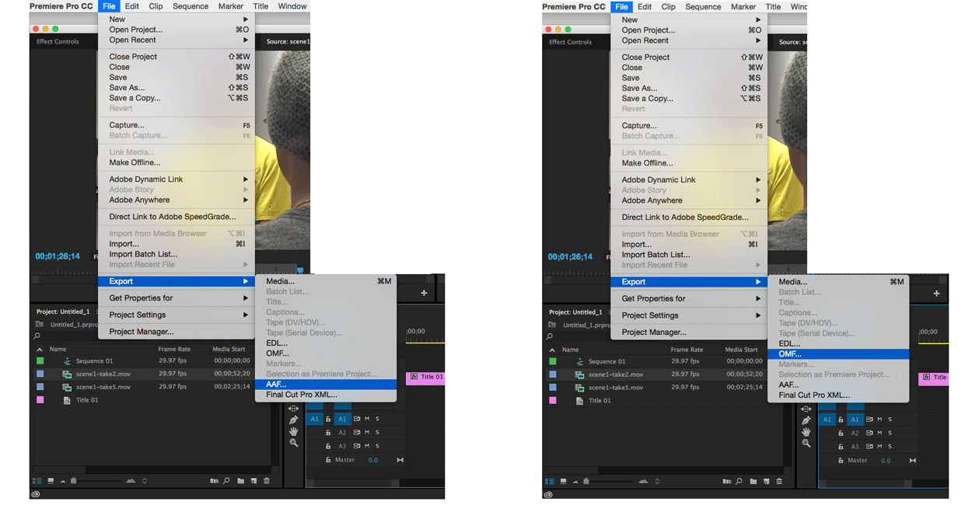Click New Item icon in left screenshot
This screenshot has height=519, width=972.
pos(253,481)
